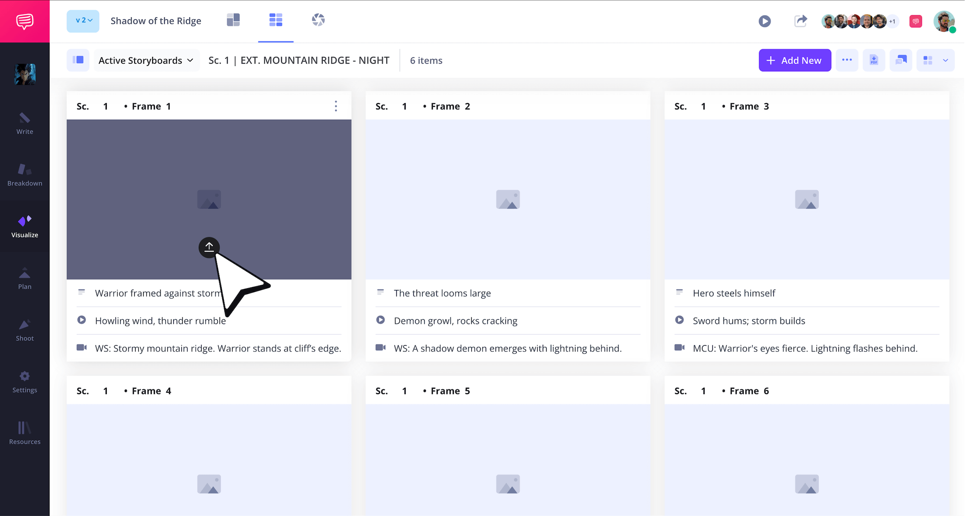Upload an image to Frame 1

[209, 247]
